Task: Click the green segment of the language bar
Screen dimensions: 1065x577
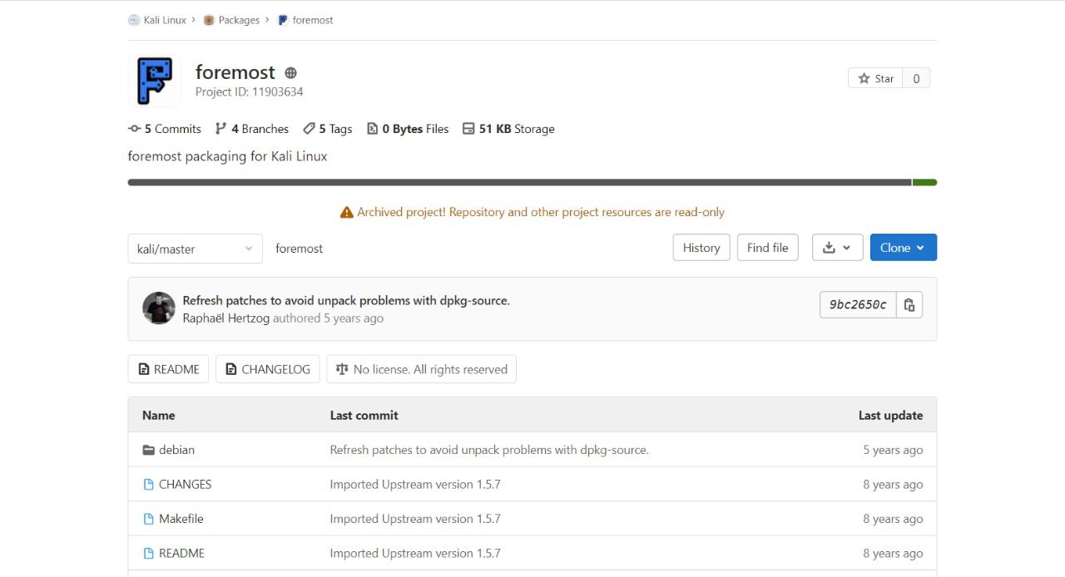Action: click(x=925, y=182)
